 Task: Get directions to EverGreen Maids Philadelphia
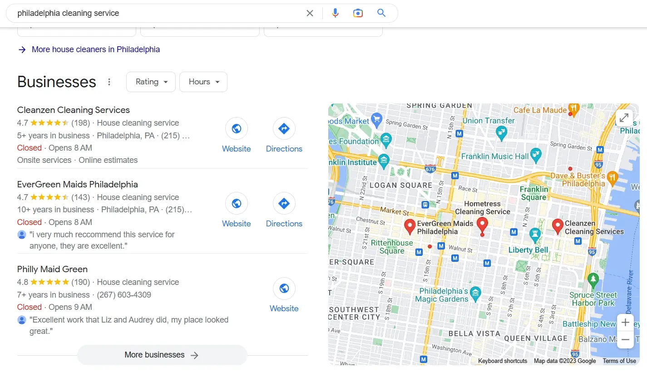tap(284, 204)
